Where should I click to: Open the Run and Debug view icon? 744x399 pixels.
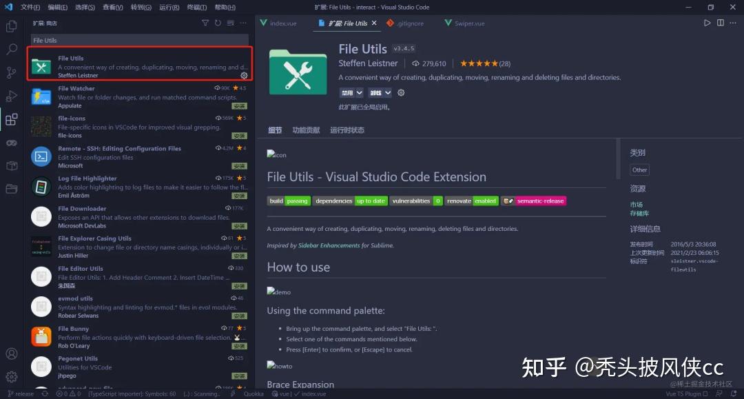pyautogui.click(x=12, y=96)
